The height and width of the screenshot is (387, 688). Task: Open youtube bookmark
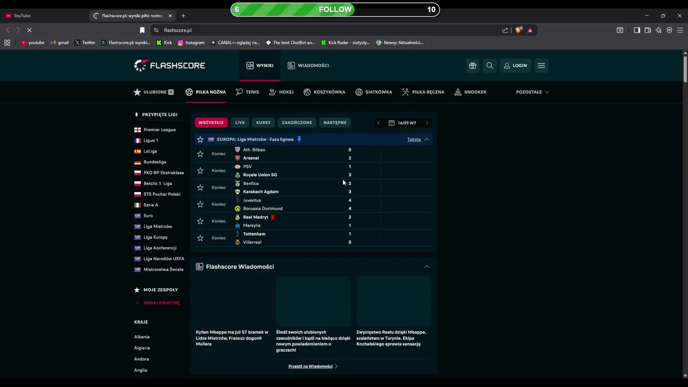[x=32, y=42]
